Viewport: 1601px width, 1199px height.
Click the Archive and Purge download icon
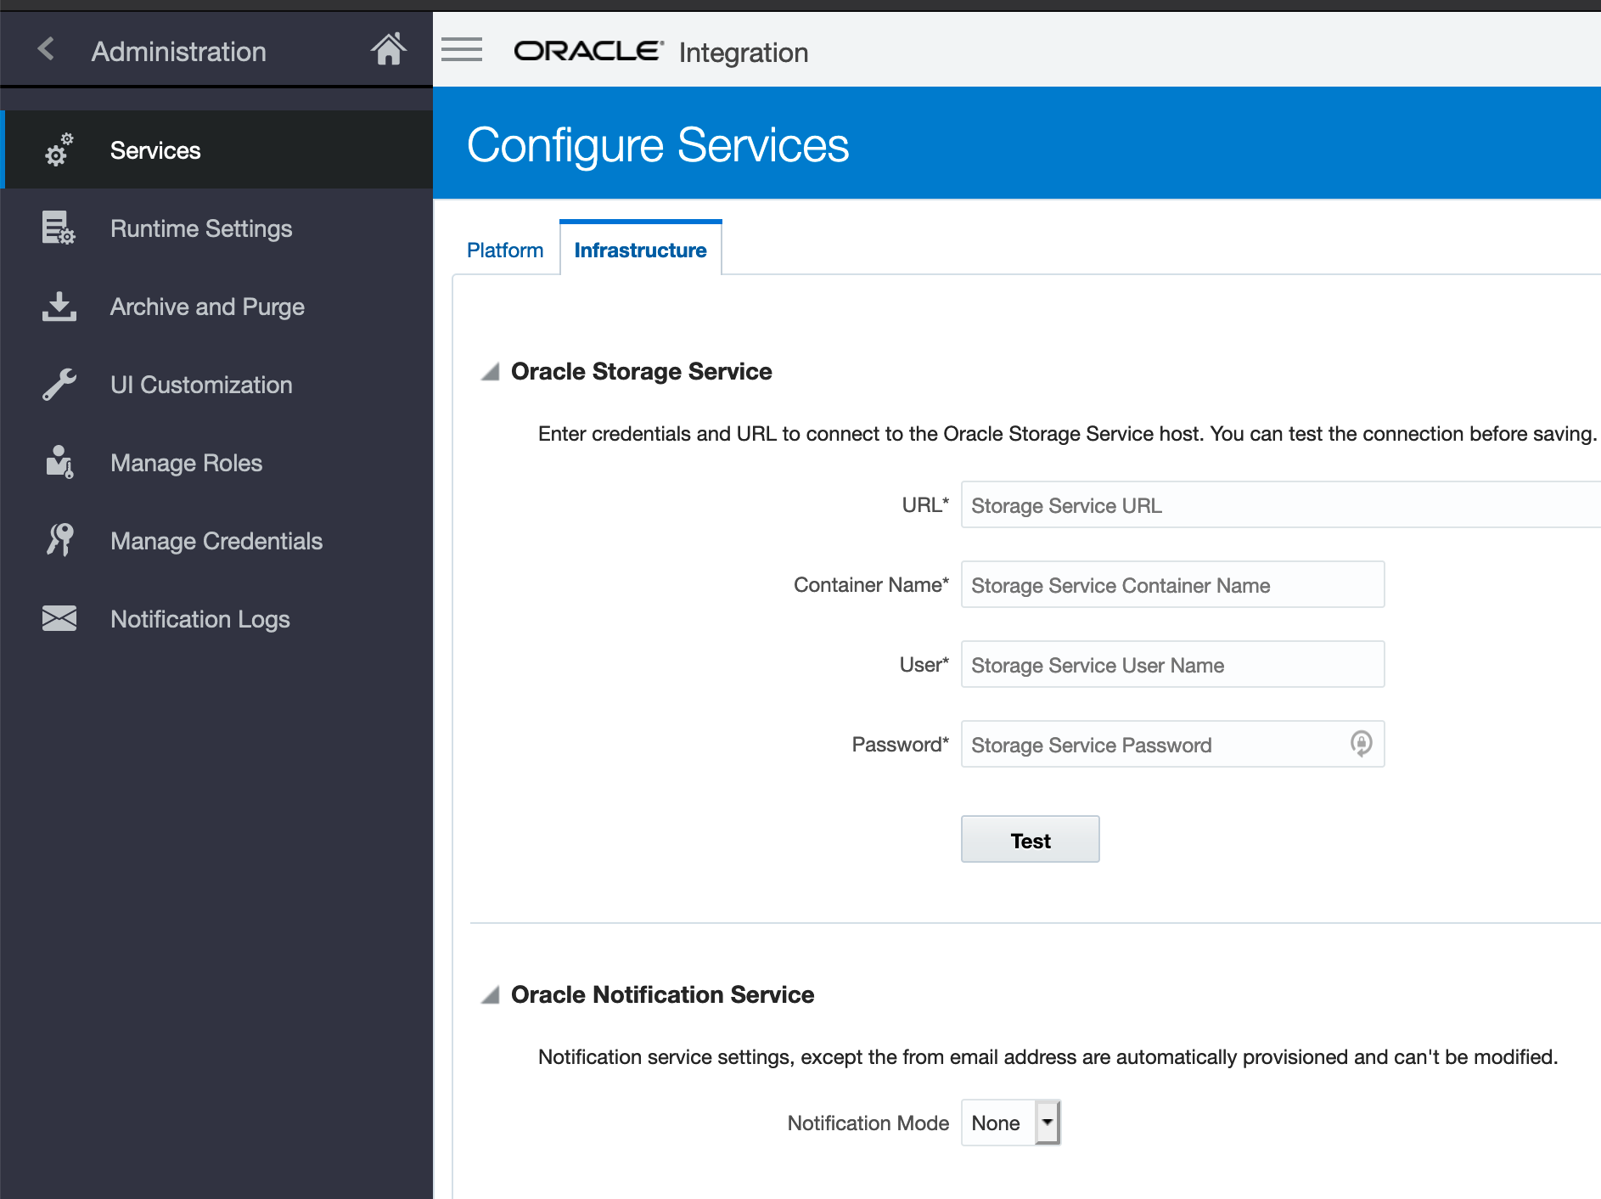coord(59,307)
